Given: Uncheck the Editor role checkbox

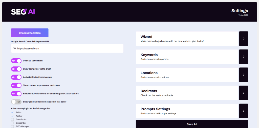Looking at the screenshot, I should tap(12, 112).
